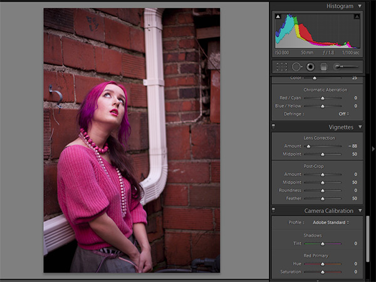376x282 pixels.
Task: Click the Post-Crop Roundness value 0
Action: click(x=355, y=191)
